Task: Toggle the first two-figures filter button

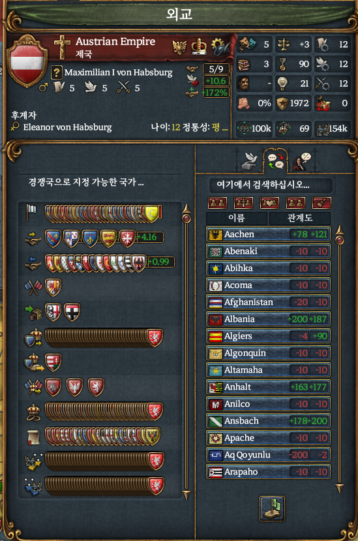Action: 217,203
